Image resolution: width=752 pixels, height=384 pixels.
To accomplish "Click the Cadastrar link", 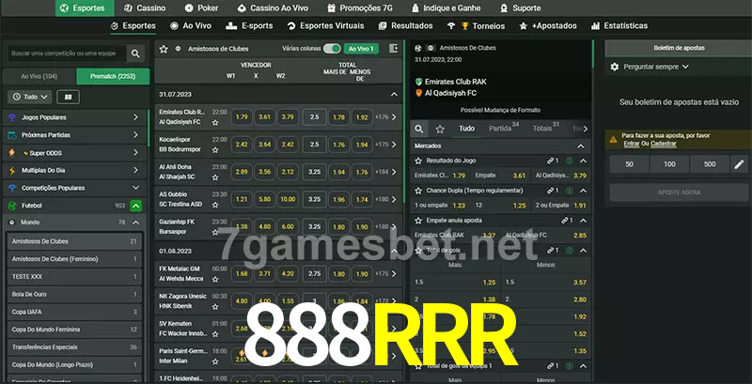I will [664, 144].
